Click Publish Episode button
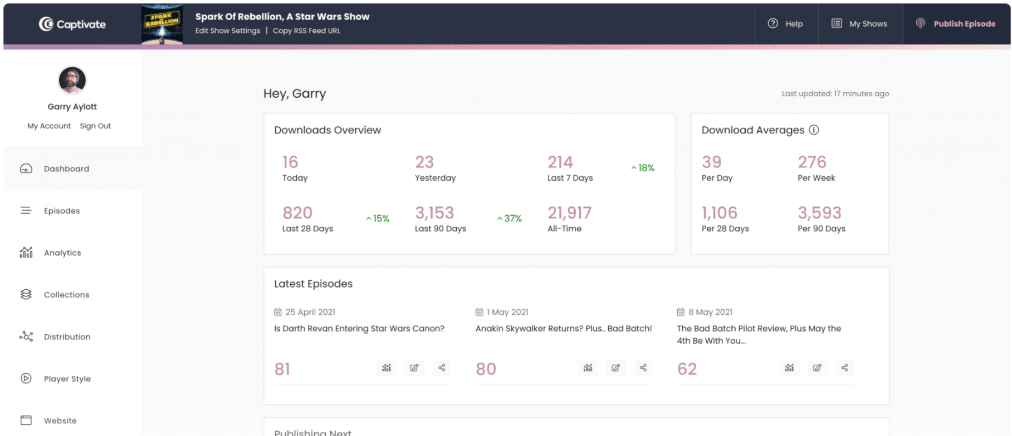1012x436 pixels. [x=956, y=24]
